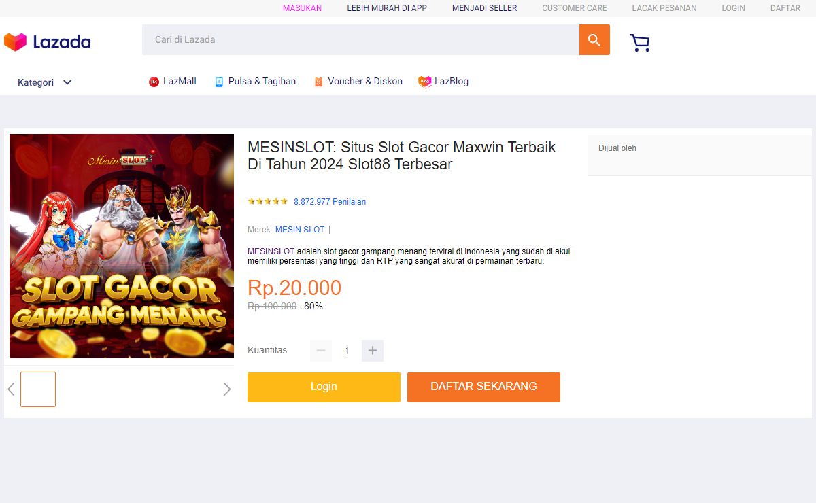Open the 8.872.977 Penilaian reviews link
Image resolution: width=816 pixels, height=503 pixels.
(x=330, y=202)
